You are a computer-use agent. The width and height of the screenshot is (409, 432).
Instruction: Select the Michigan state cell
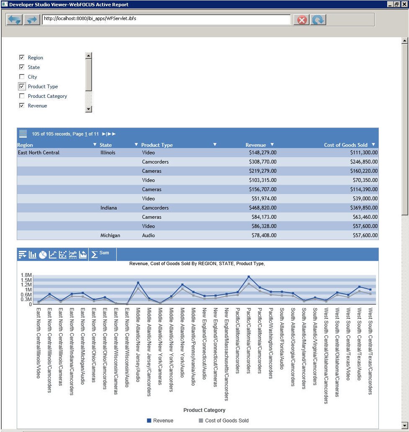pos(110,235)
